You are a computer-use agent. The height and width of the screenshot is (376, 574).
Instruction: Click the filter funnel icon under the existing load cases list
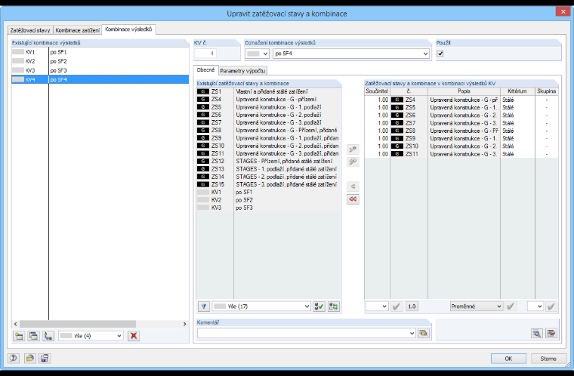point(204,307)
